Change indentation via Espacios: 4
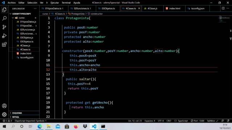 150,121
